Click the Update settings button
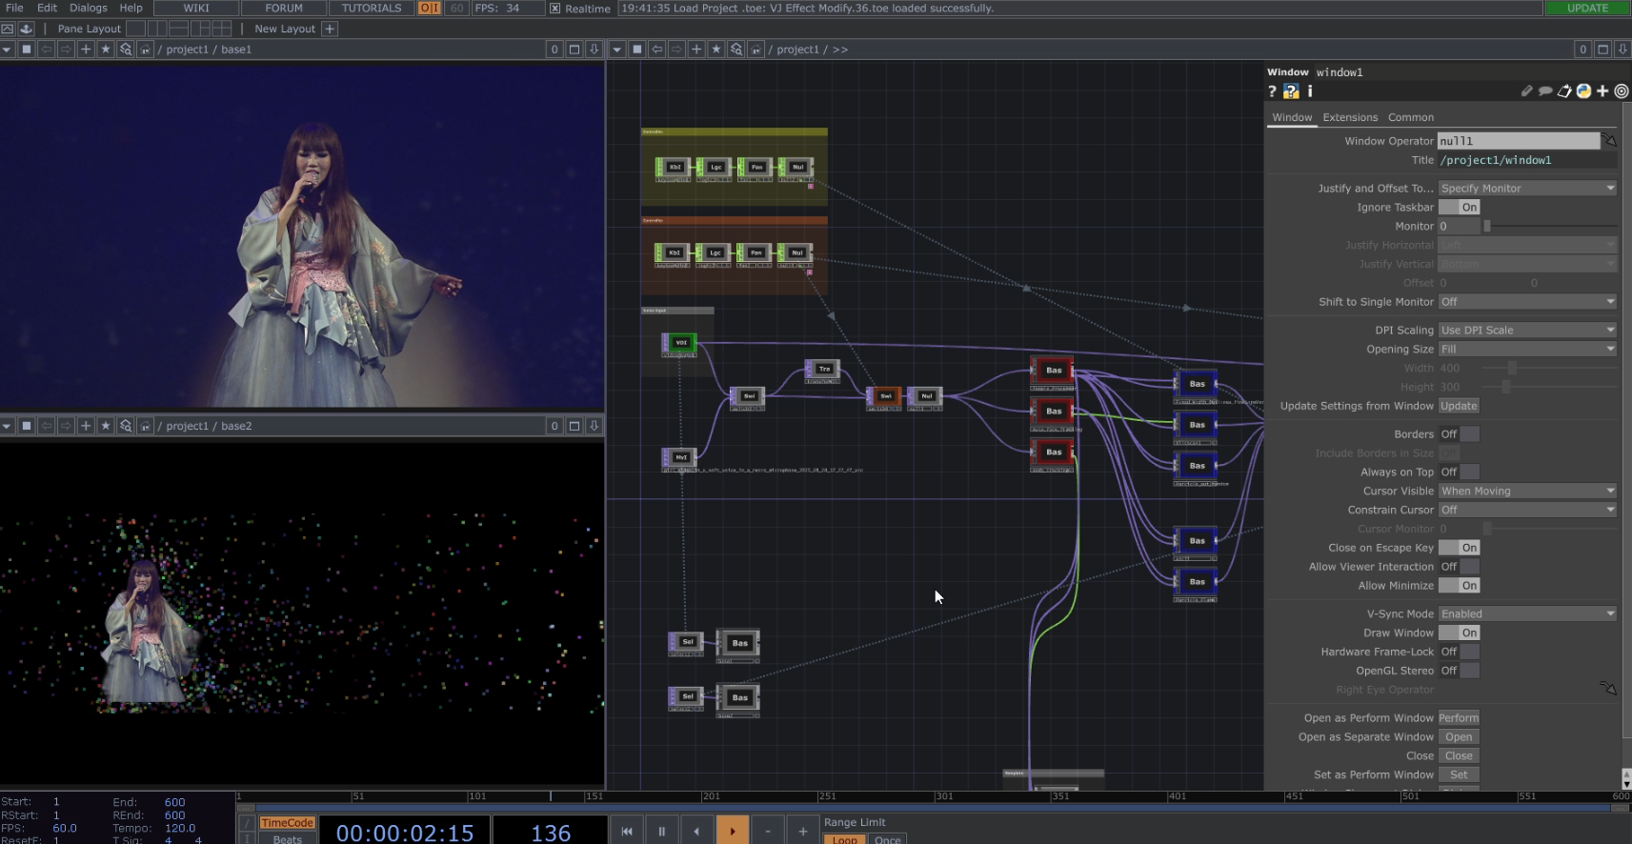 tap(1459, 406)
